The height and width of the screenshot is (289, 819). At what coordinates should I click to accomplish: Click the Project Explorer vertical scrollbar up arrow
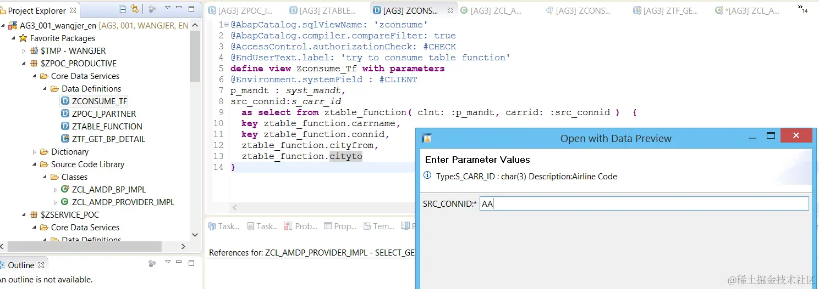(x=195, y=24)
